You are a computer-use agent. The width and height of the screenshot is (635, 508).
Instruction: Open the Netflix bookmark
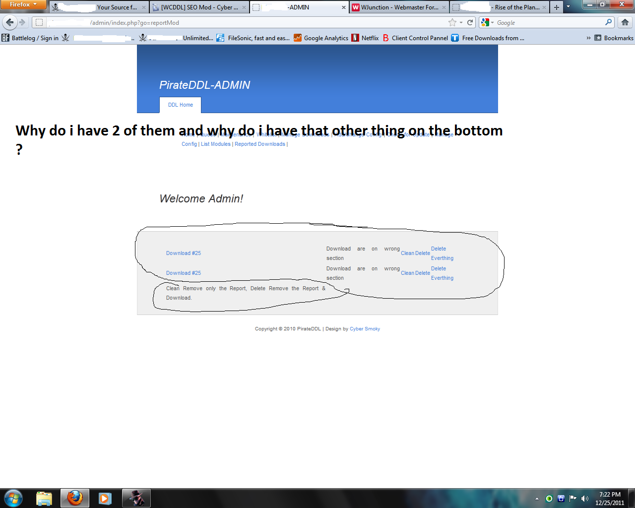365,38
